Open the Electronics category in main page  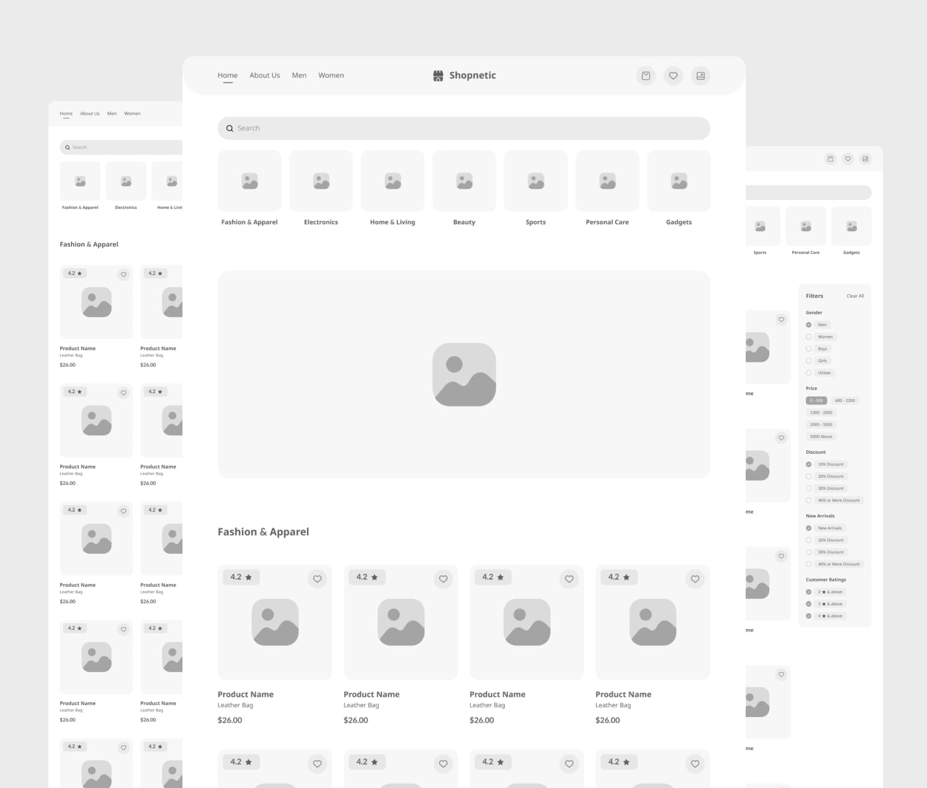coord(321,181)
